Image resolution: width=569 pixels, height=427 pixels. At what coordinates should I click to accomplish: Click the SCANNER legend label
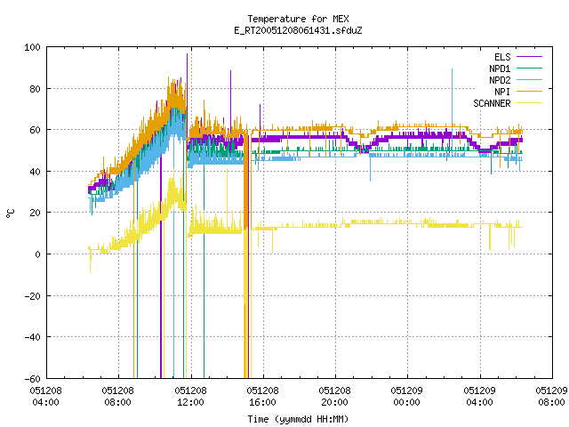492,103
